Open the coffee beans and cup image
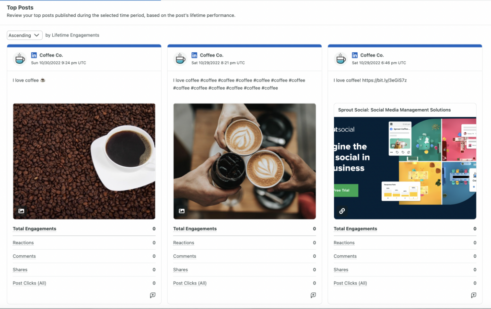 (x=84, y=161)
